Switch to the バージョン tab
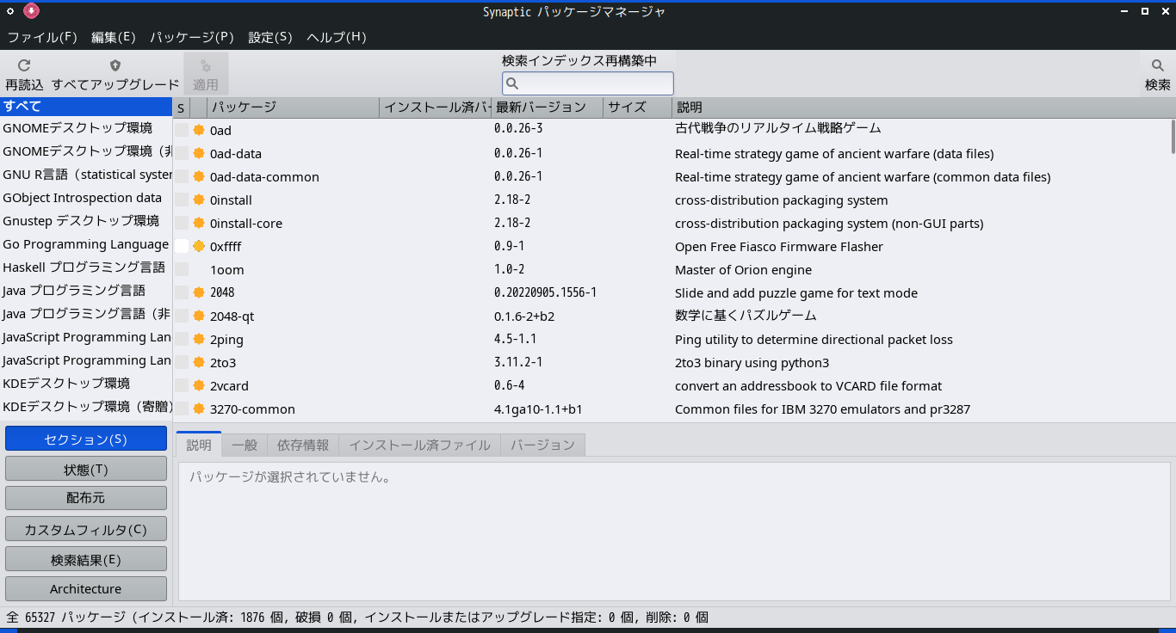 (542, 445)
